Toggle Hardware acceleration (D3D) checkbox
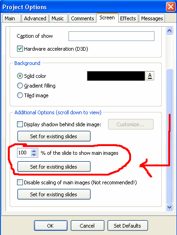Viewport: 177px width, 235px height. coord(20,49)
